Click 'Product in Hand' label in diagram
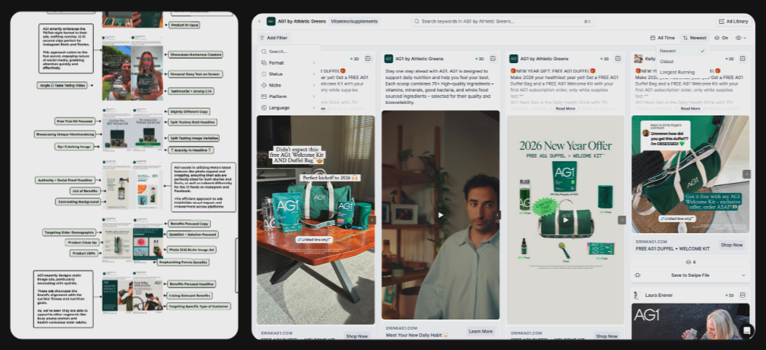The height and width of the screenshot is (350, 766). tap(184, 25)
